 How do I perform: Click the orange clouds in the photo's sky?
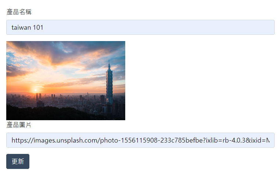(53, 58)
